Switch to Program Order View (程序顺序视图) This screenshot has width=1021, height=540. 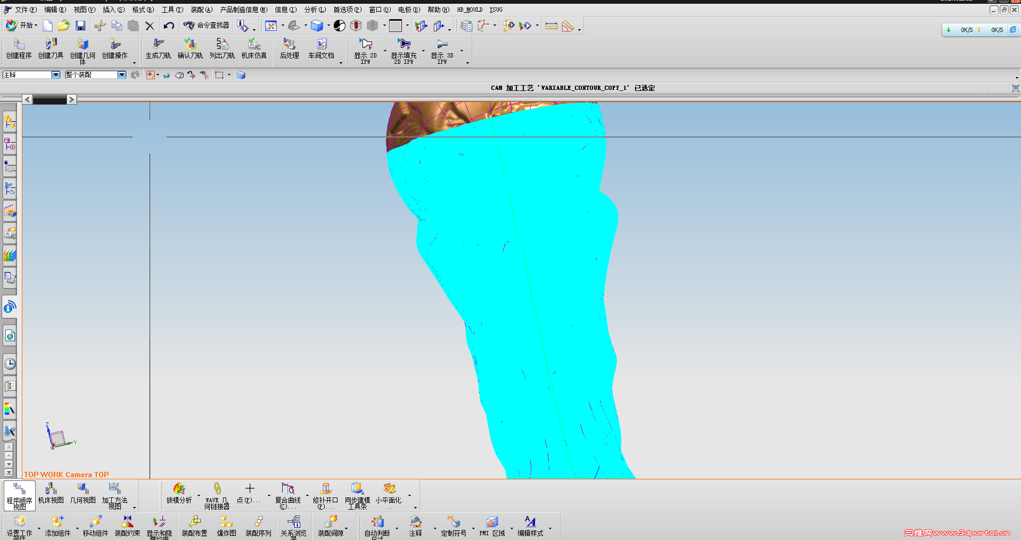click(x=20, y=496)
